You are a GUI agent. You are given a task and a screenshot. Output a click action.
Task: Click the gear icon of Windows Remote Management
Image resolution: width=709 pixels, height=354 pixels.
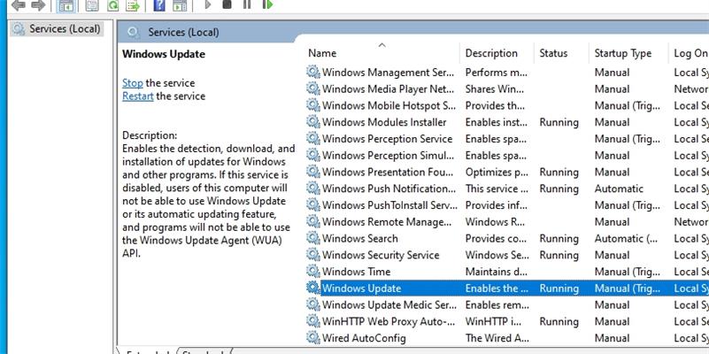pyautogui.click(x=313, y=221)
